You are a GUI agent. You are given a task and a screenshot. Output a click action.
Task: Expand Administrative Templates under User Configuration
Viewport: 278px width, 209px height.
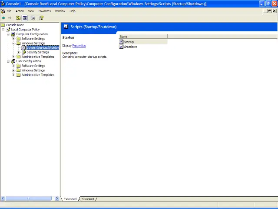[x=13, y=75]
